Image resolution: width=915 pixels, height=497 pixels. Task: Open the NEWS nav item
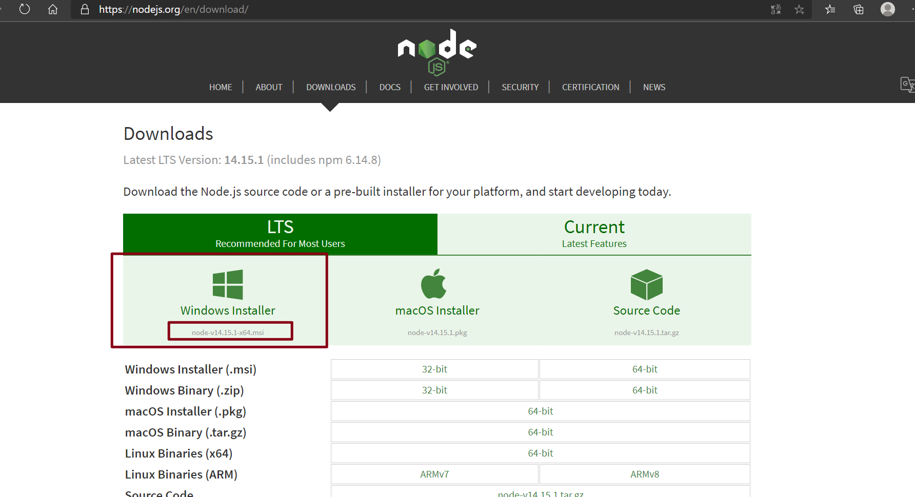[x=654, y=87]
